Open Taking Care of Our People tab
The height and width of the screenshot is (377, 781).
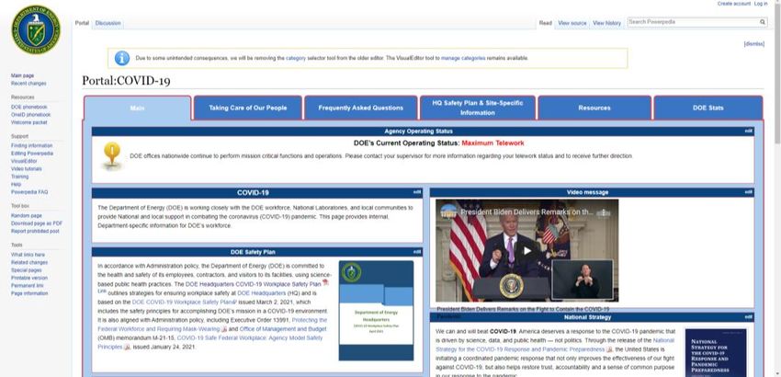tap(247, 108)
